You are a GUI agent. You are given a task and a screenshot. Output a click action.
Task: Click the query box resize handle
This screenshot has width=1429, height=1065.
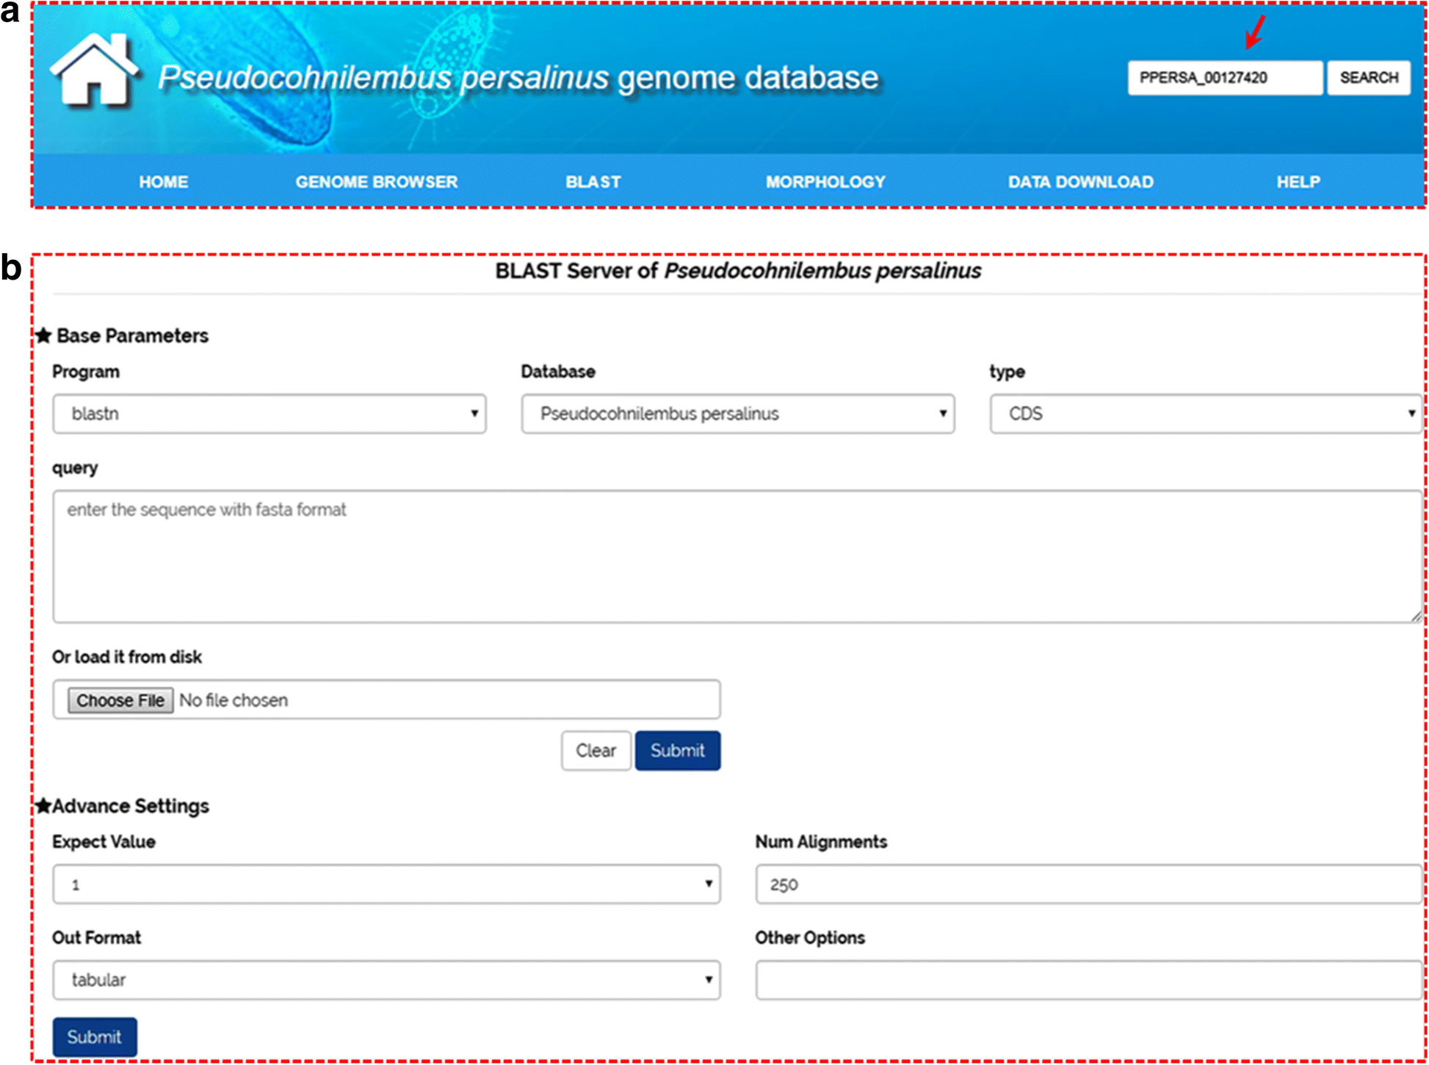[1417, 616]
